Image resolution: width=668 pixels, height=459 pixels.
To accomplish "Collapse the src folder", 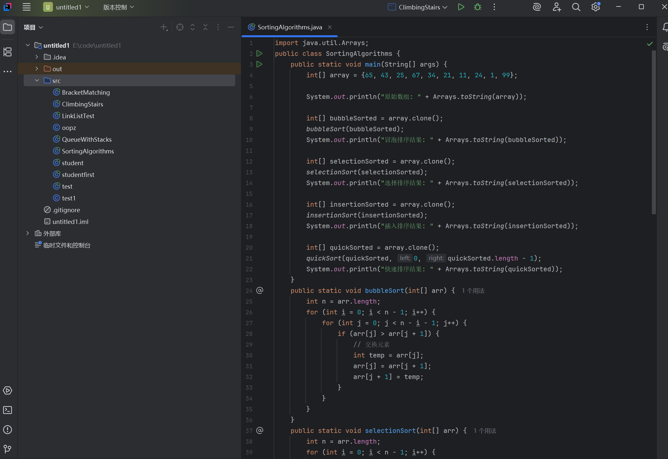I will point(37,80).
